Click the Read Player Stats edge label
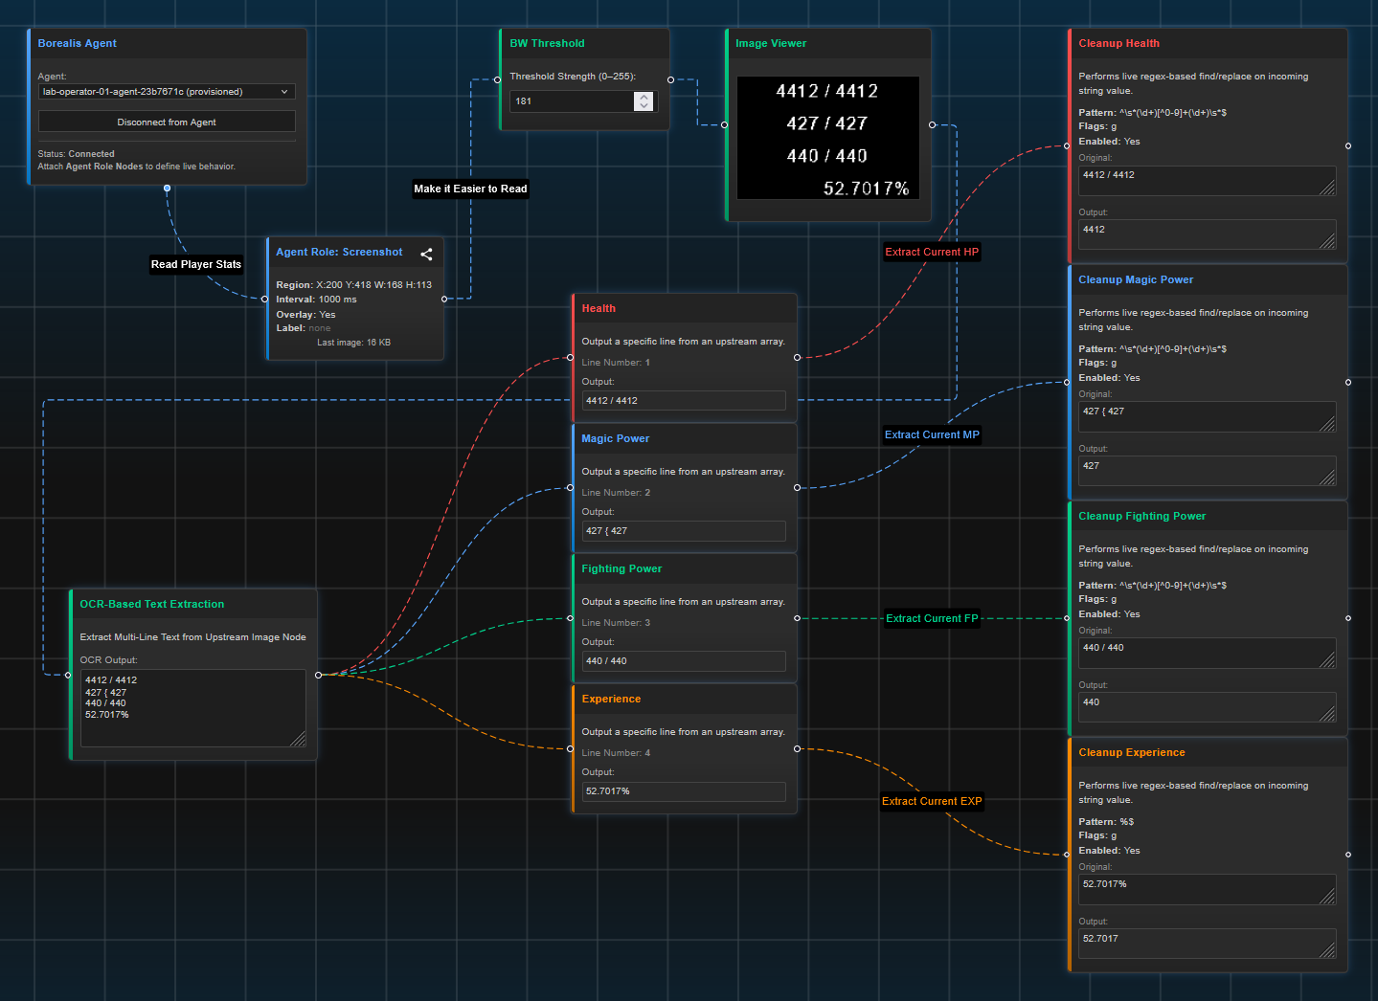The width and height of the screenshot is (1378, 1001). click(x=196, y=264)
